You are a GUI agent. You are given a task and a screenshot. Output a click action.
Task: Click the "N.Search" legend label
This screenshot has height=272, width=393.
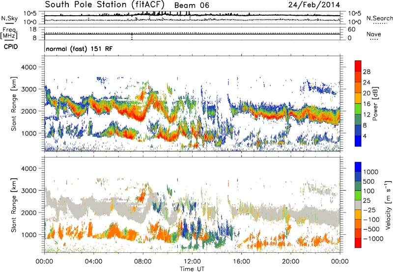tap(380, 18)
